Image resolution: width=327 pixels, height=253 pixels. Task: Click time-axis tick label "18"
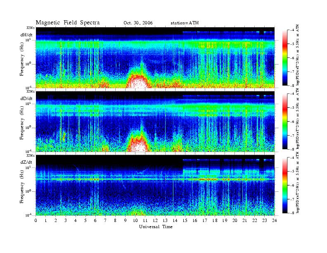tap(215, 220)
